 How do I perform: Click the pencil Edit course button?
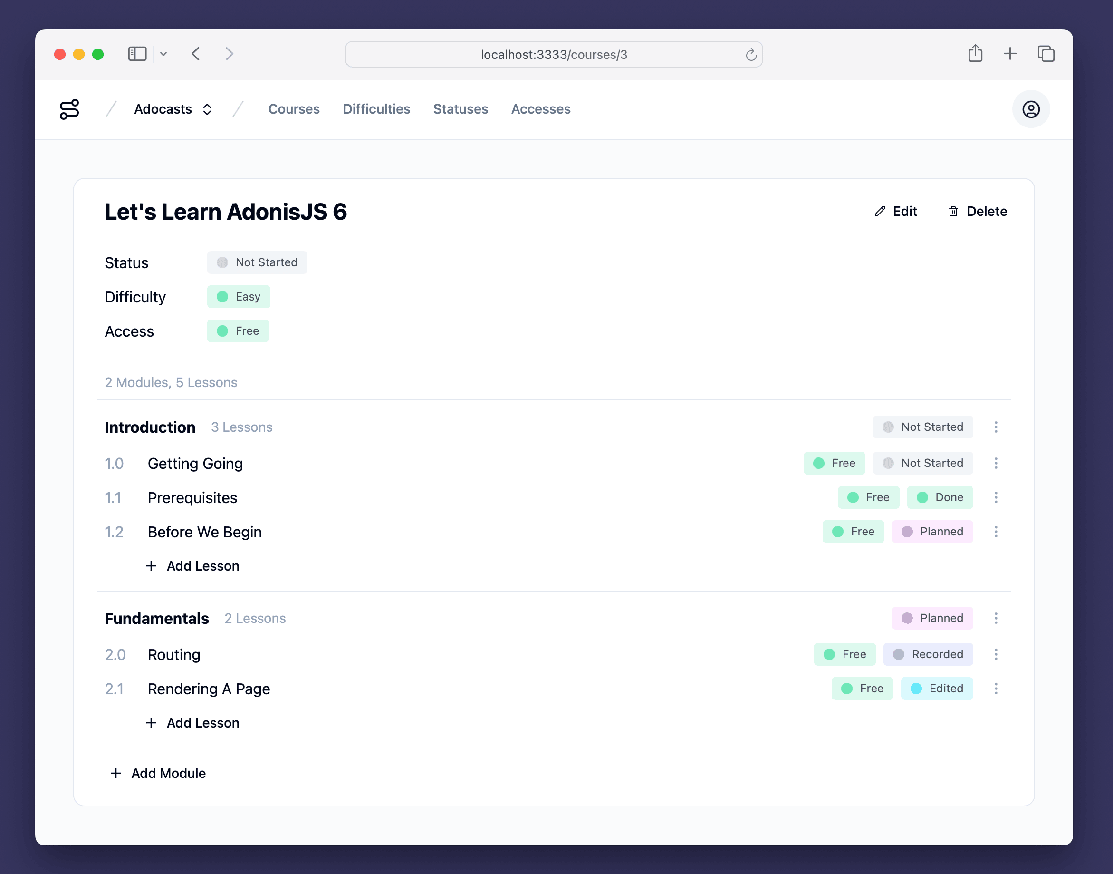(896, 211)
